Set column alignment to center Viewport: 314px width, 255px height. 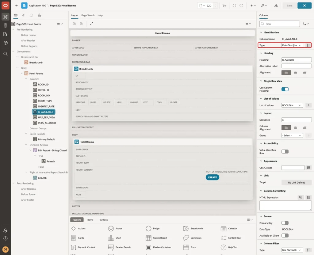(295, 128)
